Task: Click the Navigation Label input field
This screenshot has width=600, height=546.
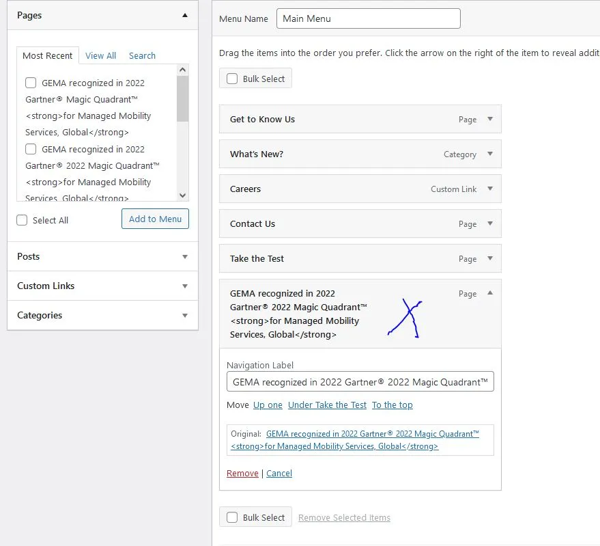Action: [x=360, y=381]
